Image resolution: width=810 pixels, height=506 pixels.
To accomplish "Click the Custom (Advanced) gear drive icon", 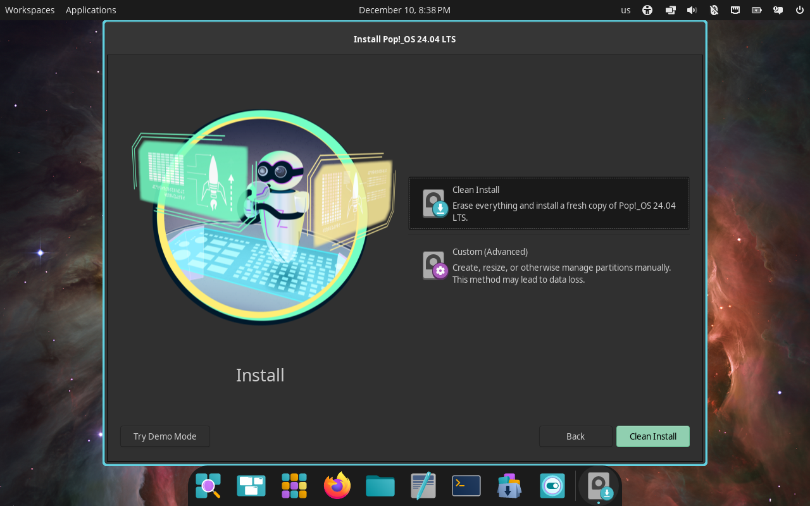I will tap(434, 265).
